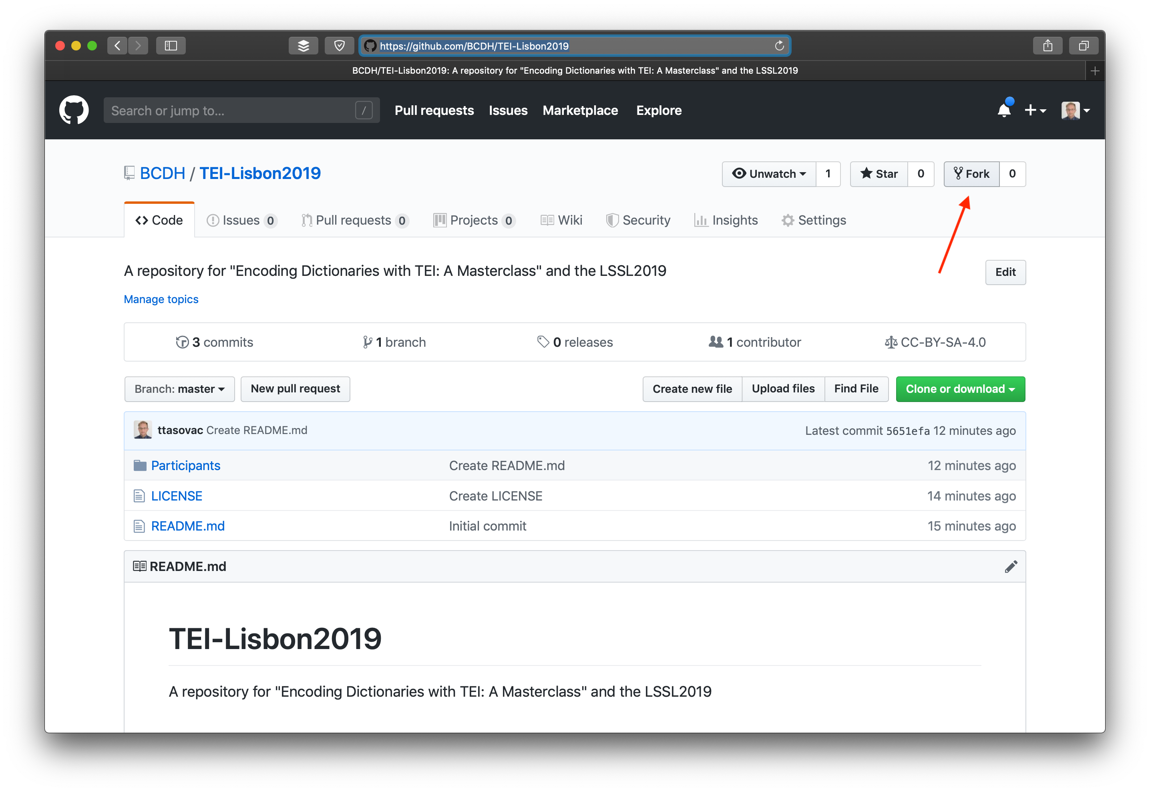Click the ttasovac author avatar
1150x792 pixels.
coord(143,430)
